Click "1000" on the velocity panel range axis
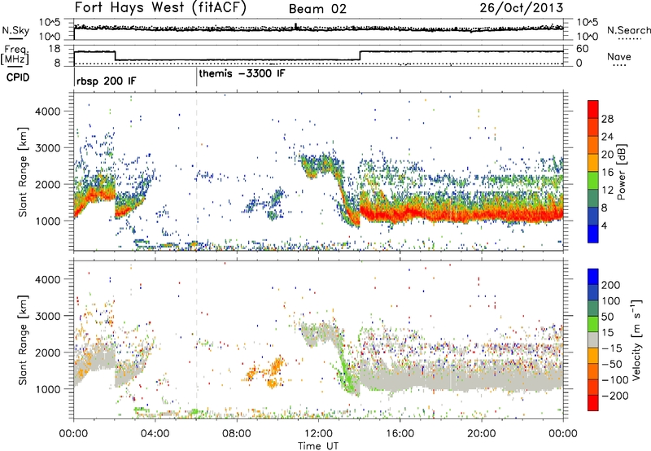The image size is (651, 451). point(47,388)
